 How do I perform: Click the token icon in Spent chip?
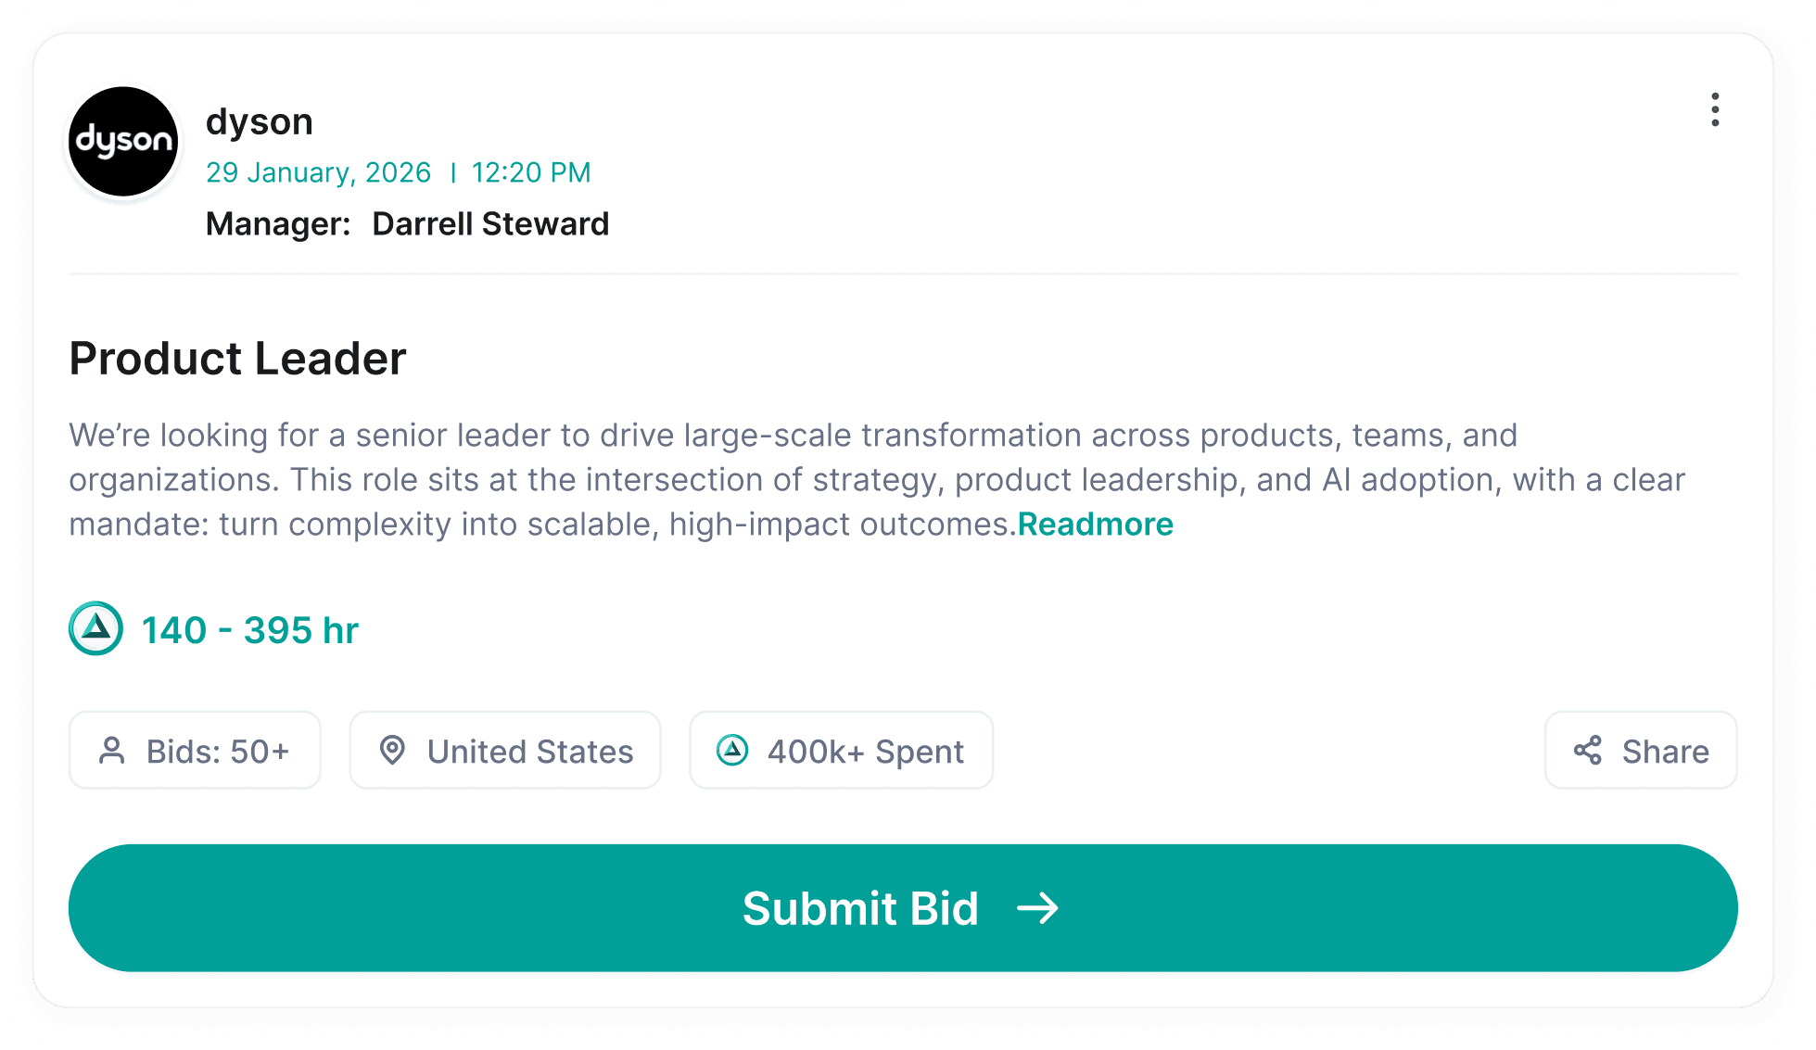(732, 751)
